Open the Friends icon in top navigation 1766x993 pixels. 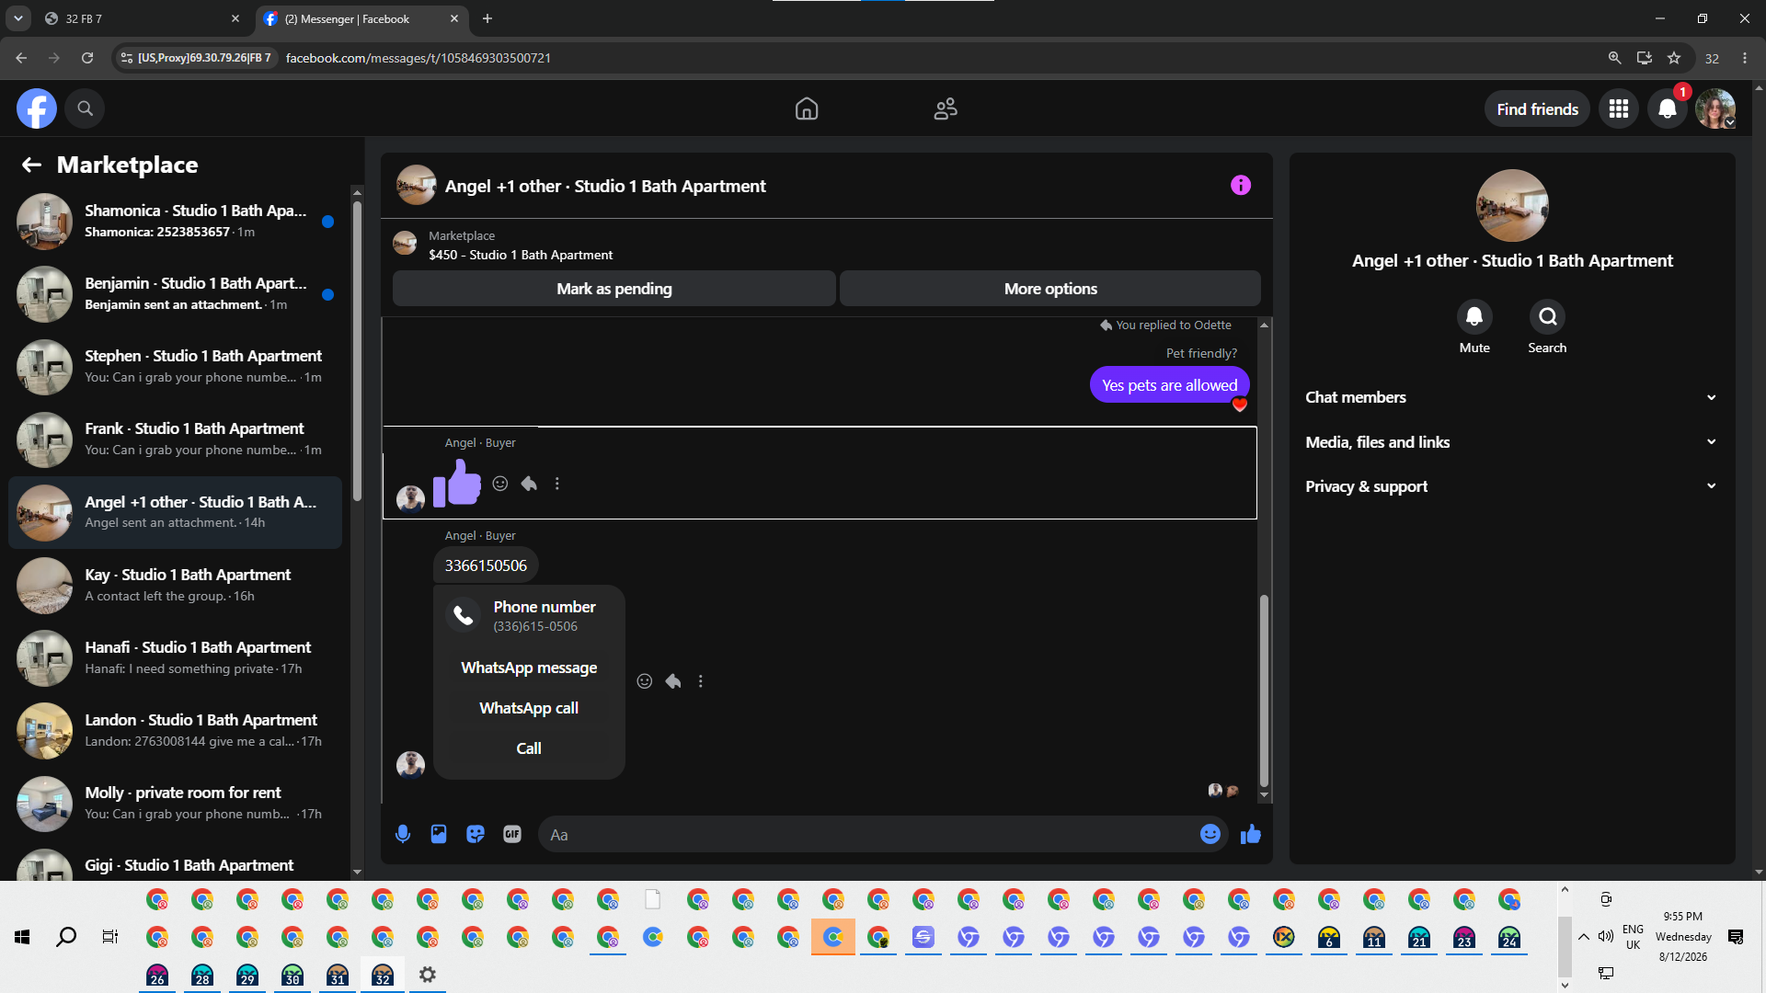point(946,108)
